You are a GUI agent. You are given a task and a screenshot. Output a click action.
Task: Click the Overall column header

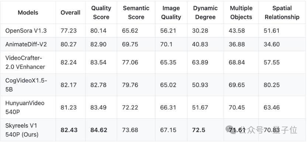click(70, 13)
